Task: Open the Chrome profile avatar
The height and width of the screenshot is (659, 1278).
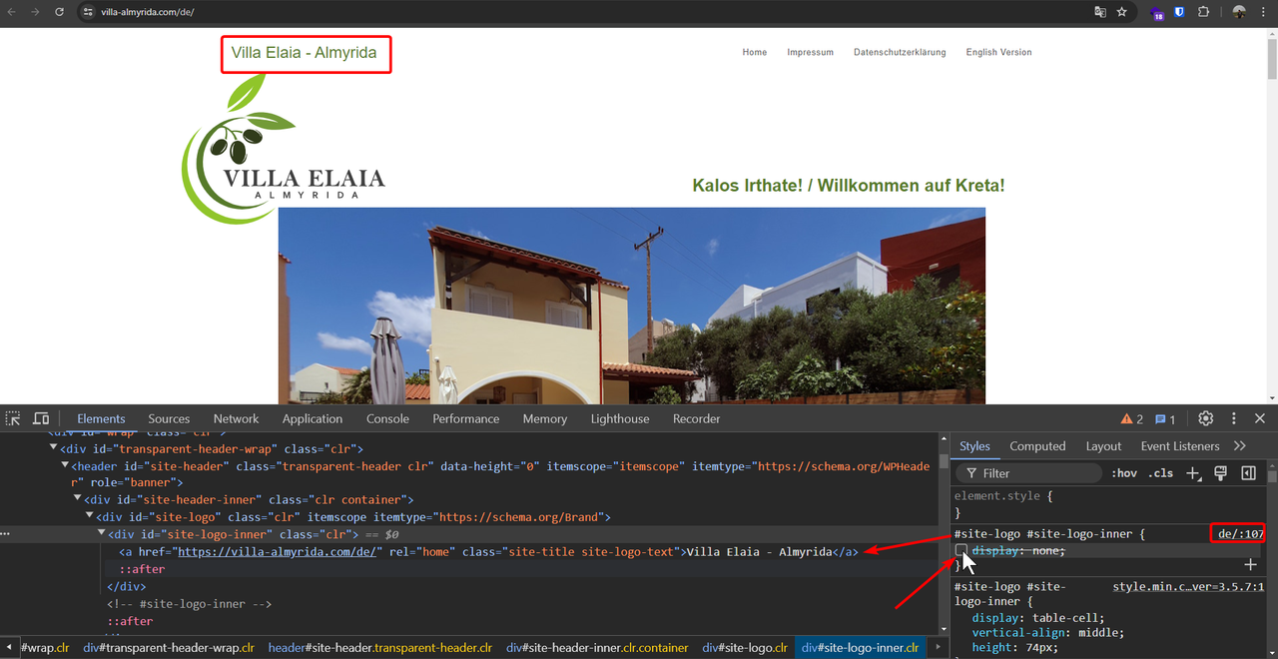Action: point(1239,12)
